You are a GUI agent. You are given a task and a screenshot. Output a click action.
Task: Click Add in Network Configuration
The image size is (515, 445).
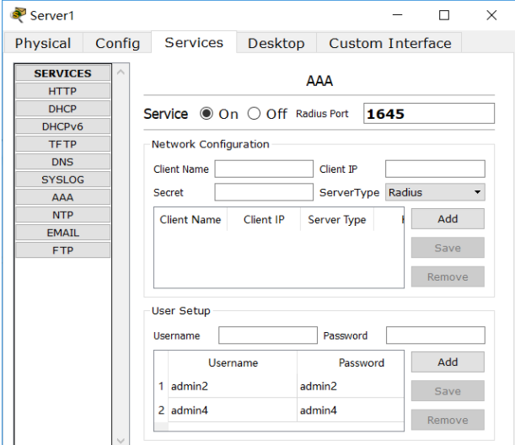[448, 219]
